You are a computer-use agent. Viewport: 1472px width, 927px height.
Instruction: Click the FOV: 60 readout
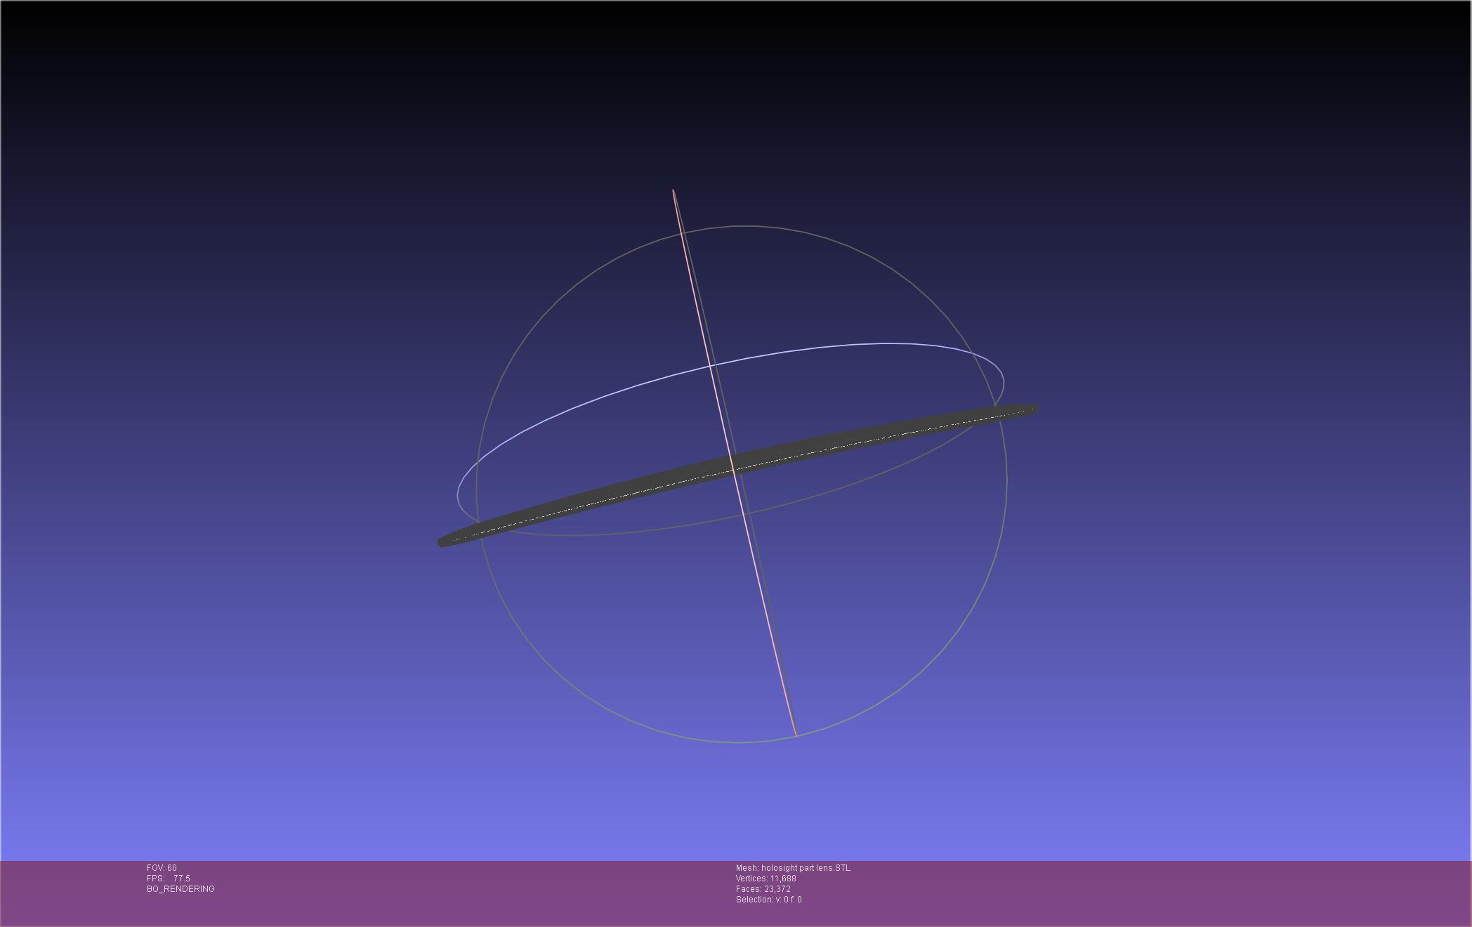coord(162,868)
